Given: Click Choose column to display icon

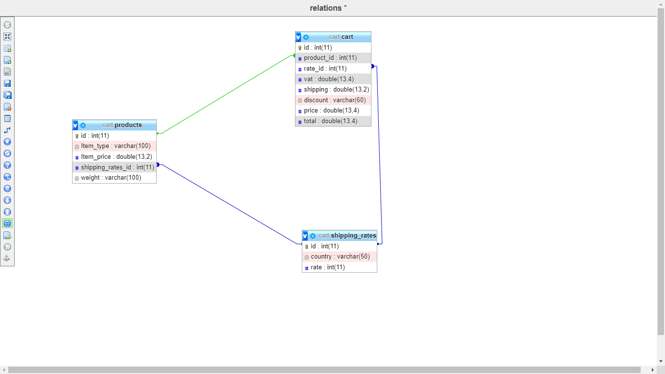Looking at the screenshot, I should (7, 142).
